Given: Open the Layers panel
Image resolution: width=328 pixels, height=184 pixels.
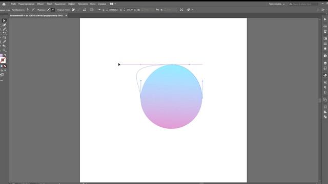Looking at the screenshot, I should pyautogui.click(x=325, y=63).
